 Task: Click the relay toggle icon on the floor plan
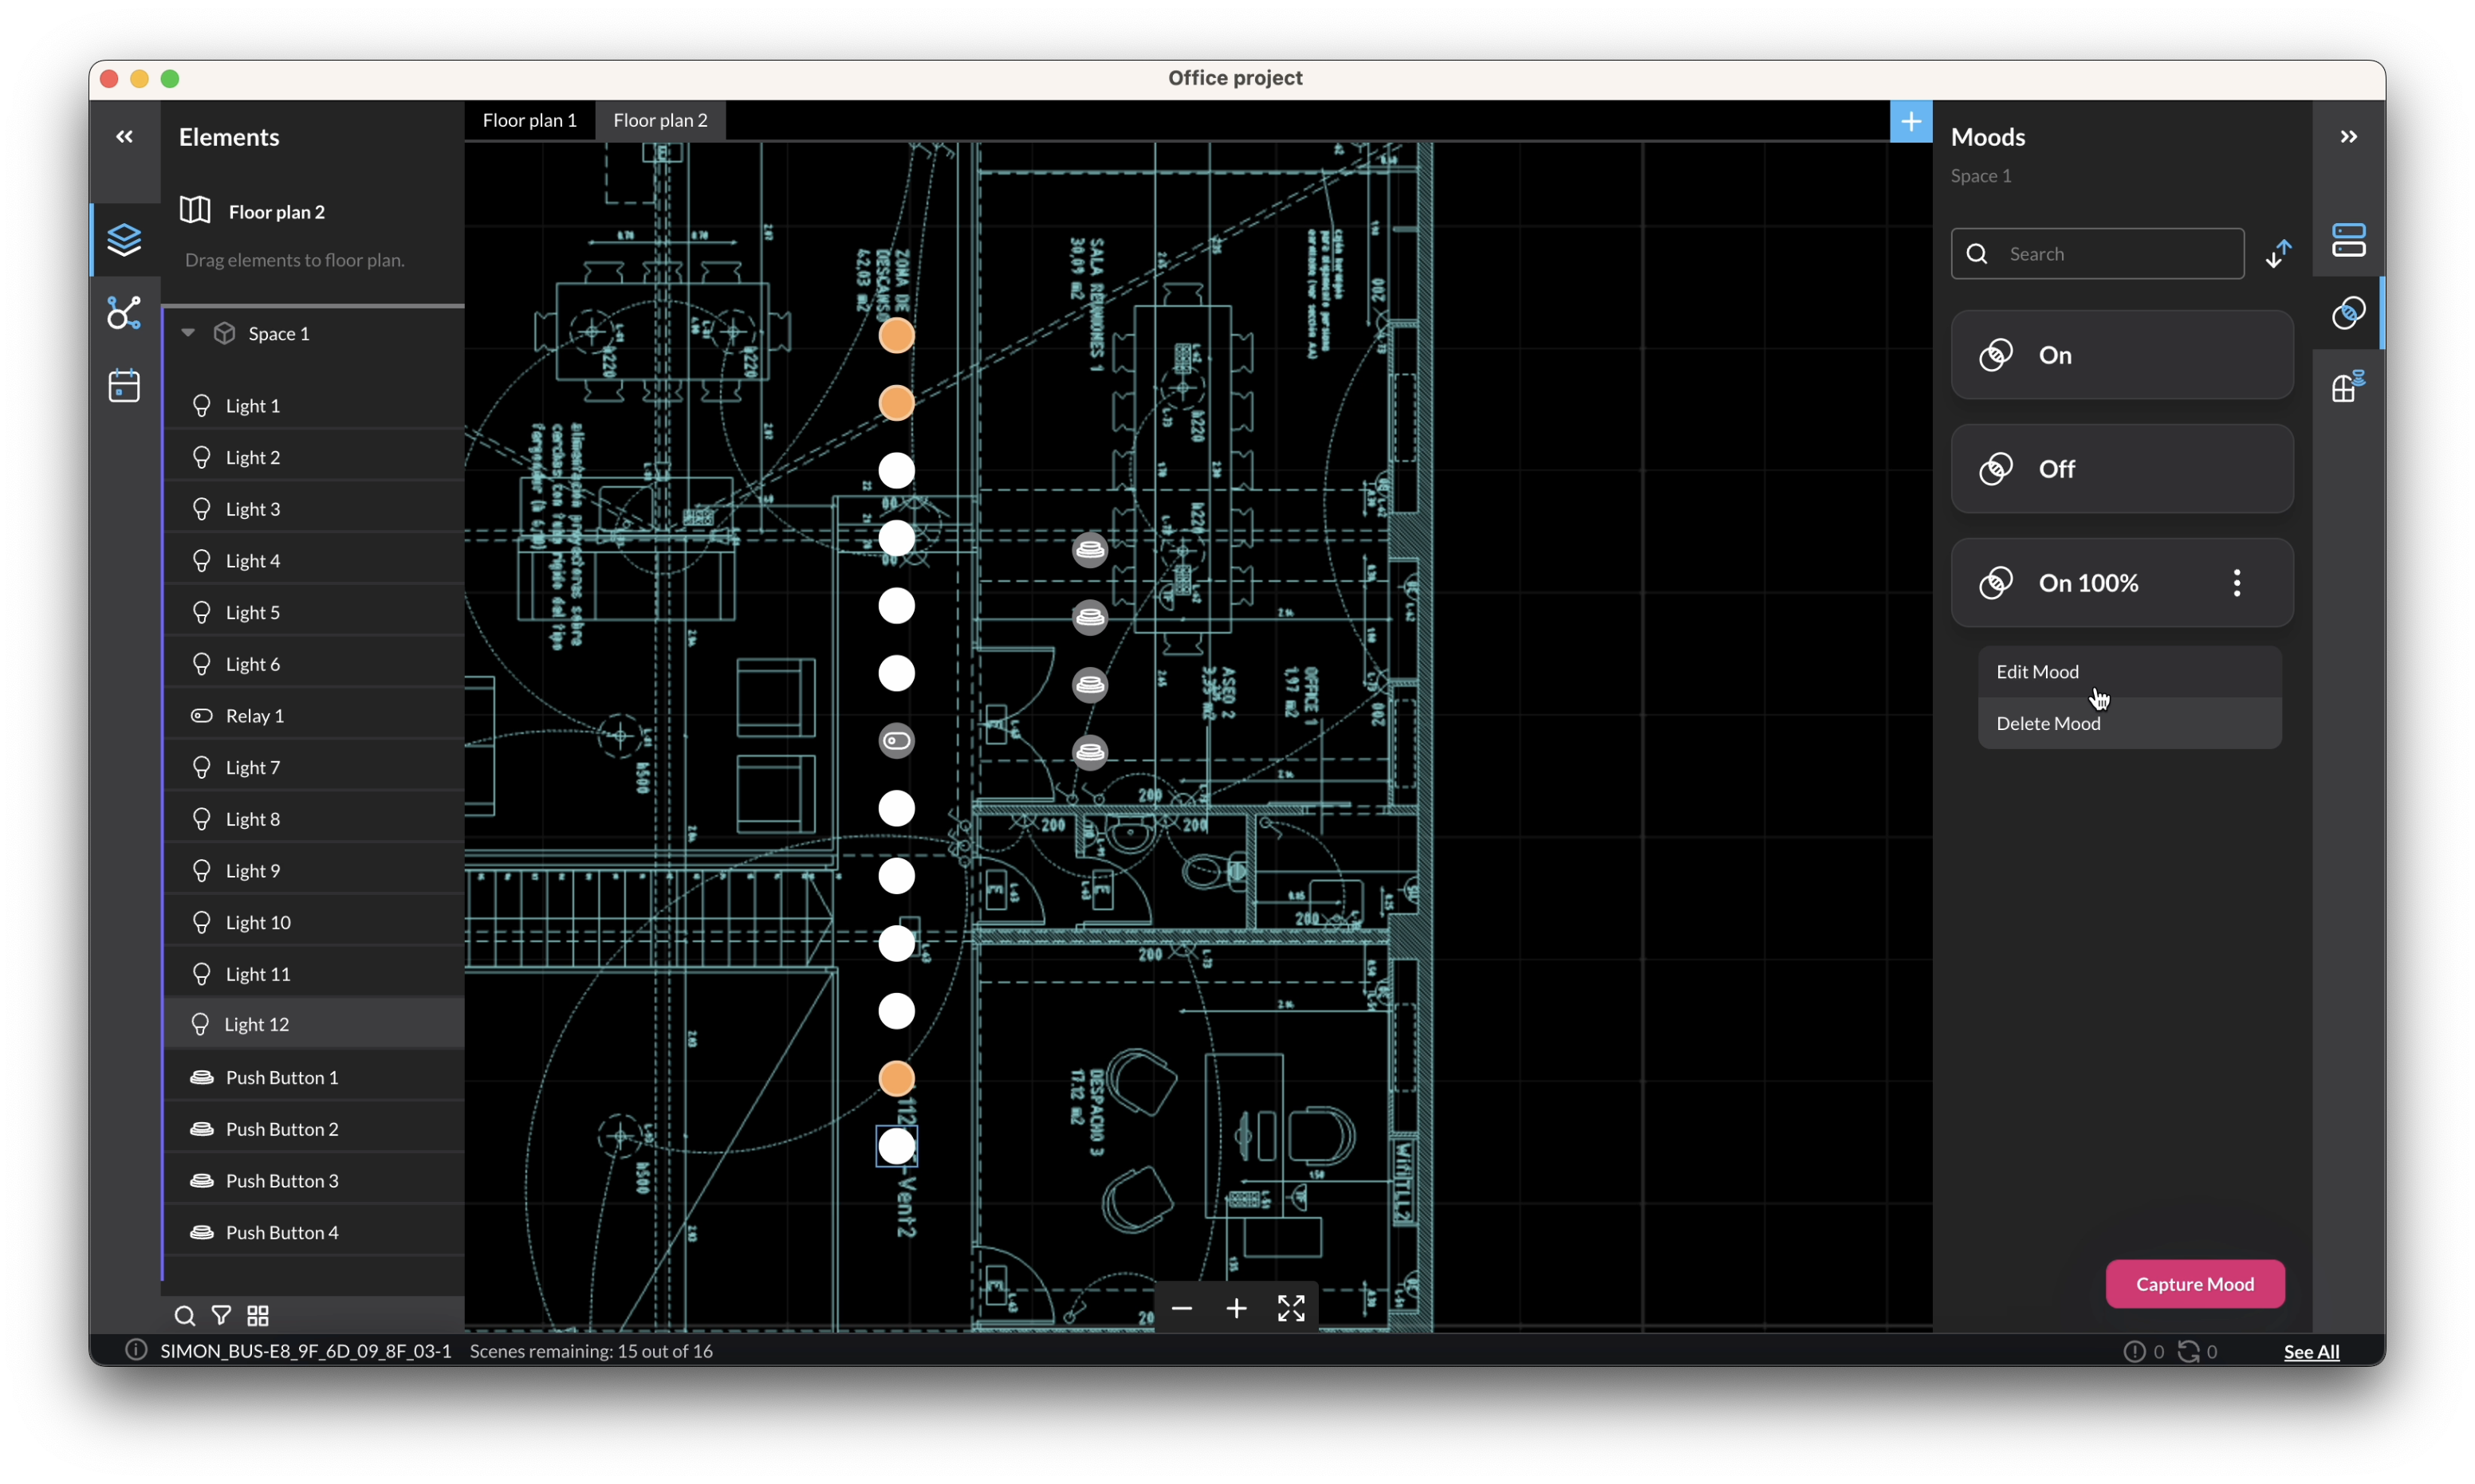(896, 741)
